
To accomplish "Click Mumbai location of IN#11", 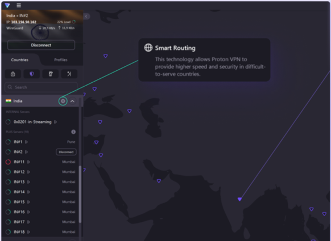I will point(69,162).
